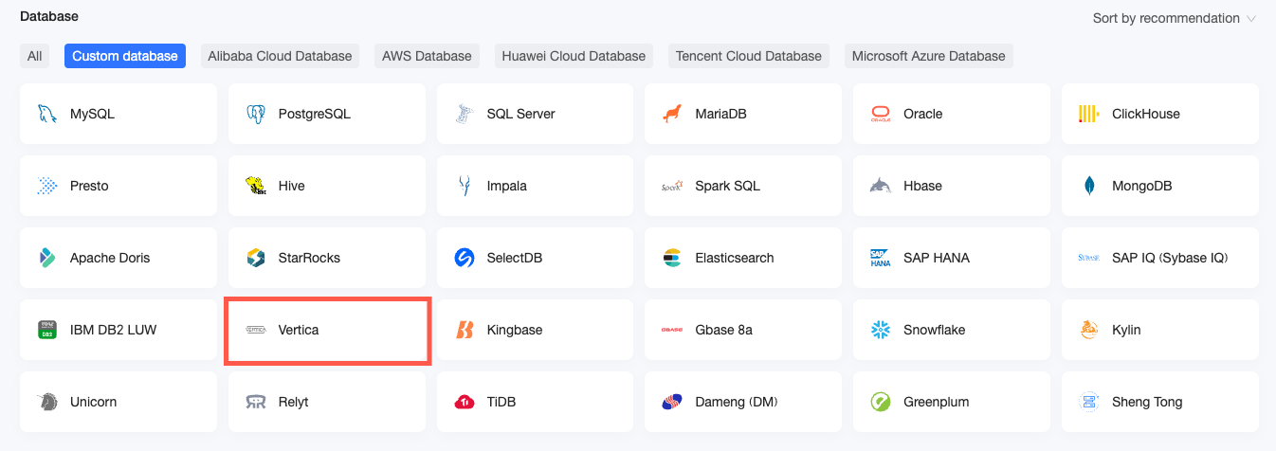Choose the Elasticsearch card label

(735, 258)
